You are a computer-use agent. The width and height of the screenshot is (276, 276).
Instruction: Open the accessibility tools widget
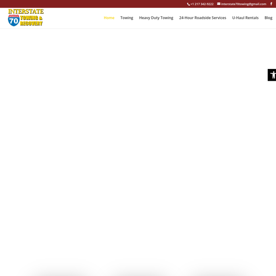(x=272, y=75)
